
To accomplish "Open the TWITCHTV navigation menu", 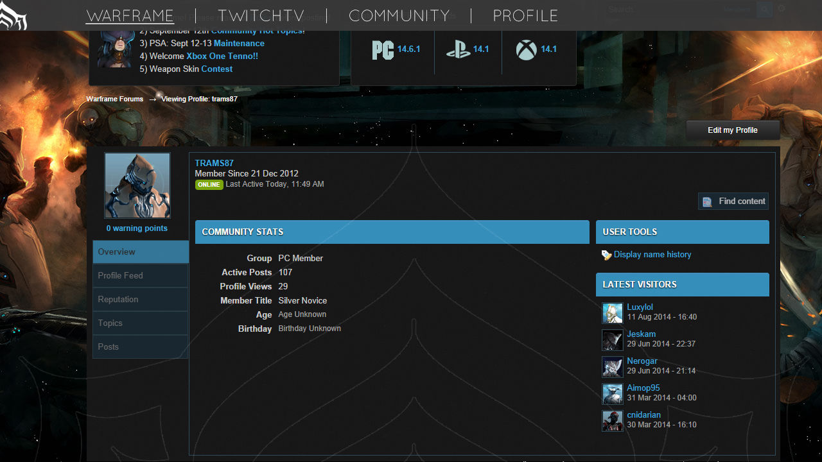I will pyautogui.click(x=261, y=15).
